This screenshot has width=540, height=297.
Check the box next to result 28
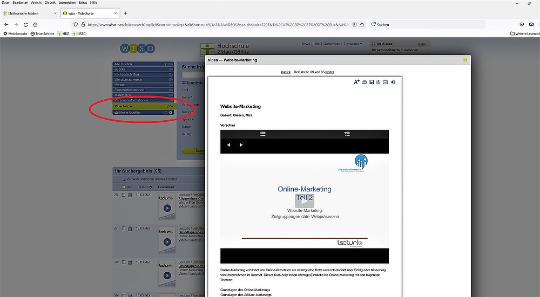(x=123, y=262)
